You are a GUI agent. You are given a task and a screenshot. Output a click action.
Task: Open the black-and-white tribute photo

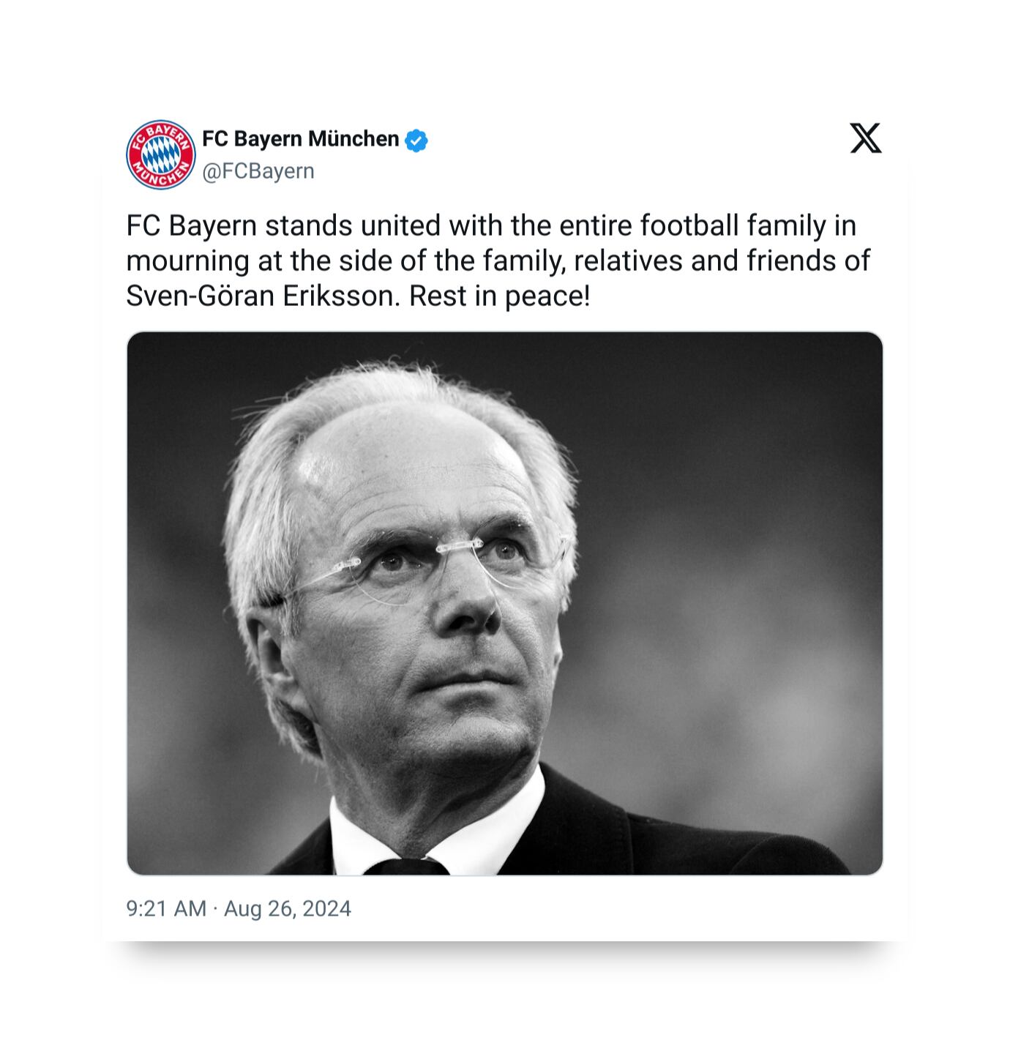[x=504, y=602]
